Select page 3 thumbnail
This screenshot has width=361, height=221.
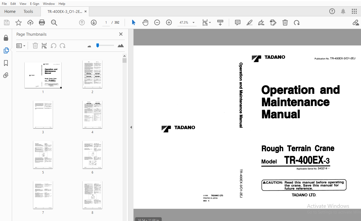(43, 114)
